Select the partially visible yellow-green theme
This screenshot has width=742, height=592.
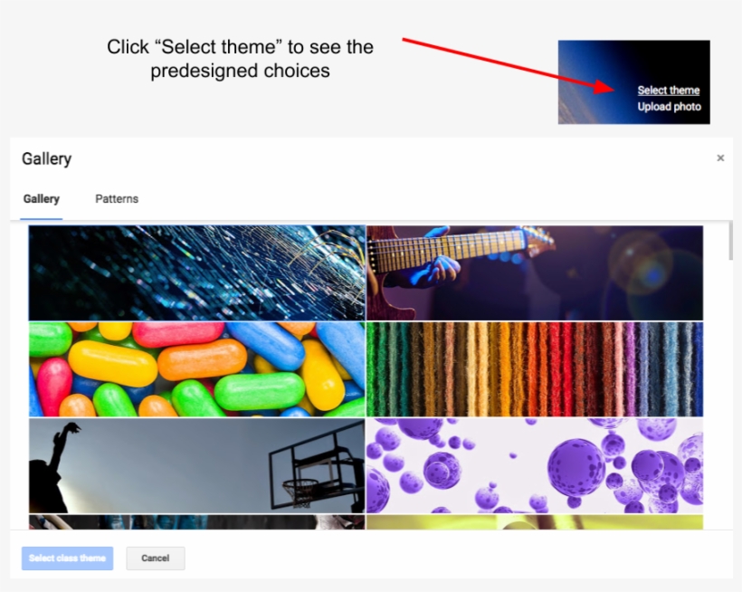(535, 522)
